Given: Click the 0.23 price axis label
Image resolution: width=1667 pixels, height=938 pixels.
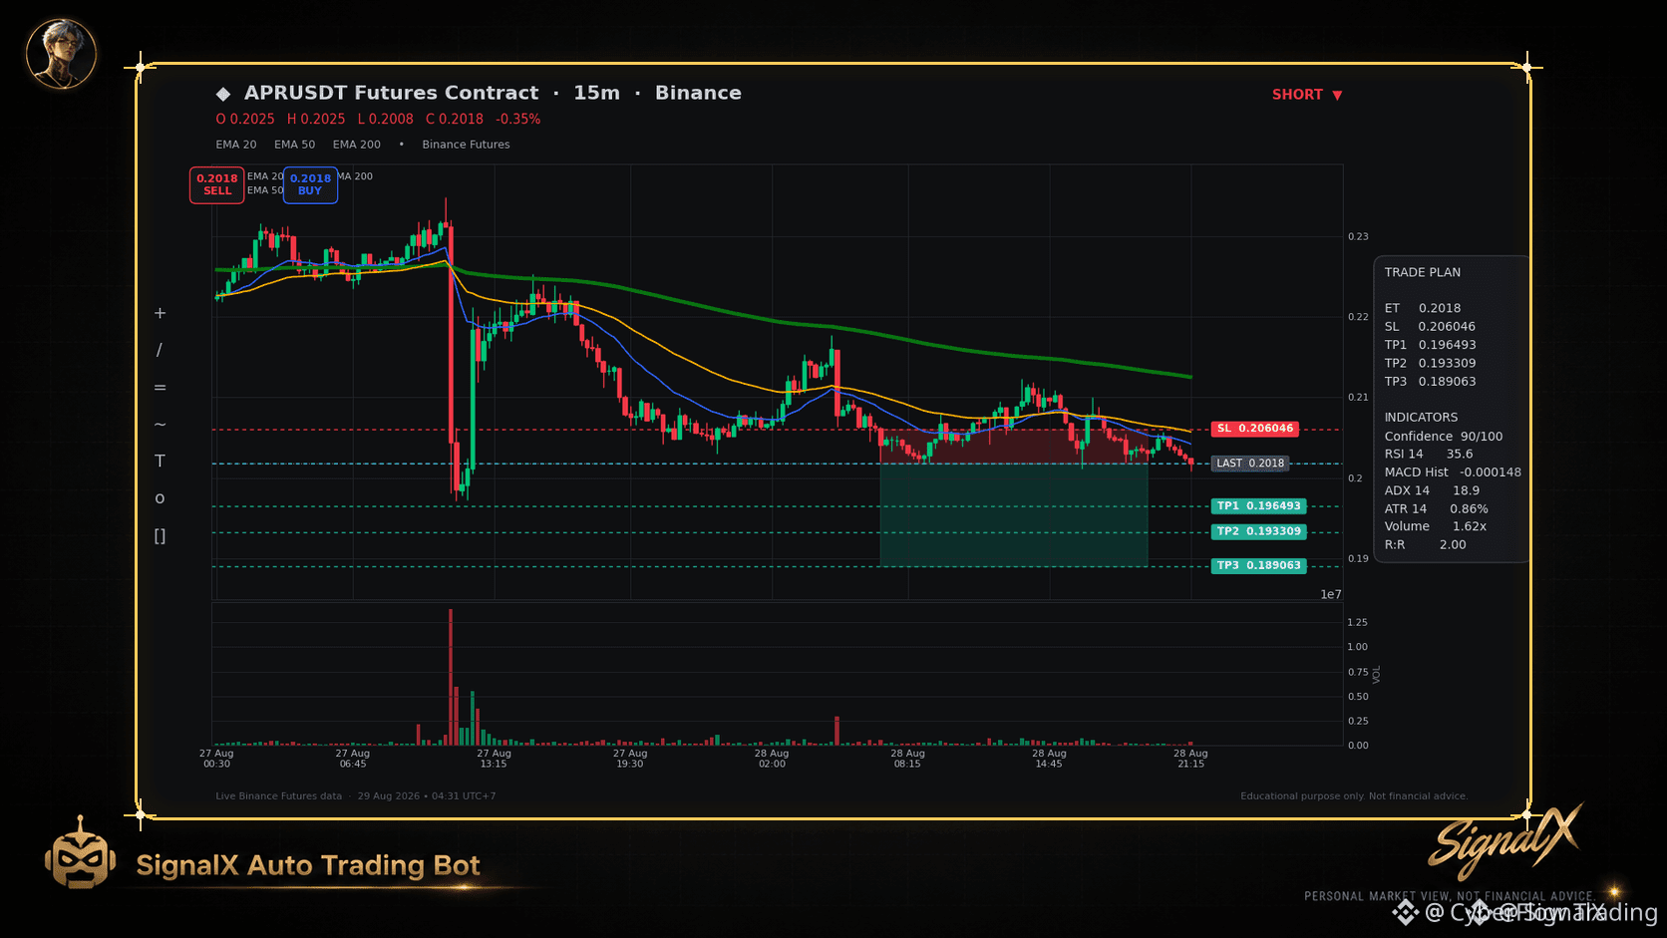Looking at the screenshot, I should tap(1358, 237).
